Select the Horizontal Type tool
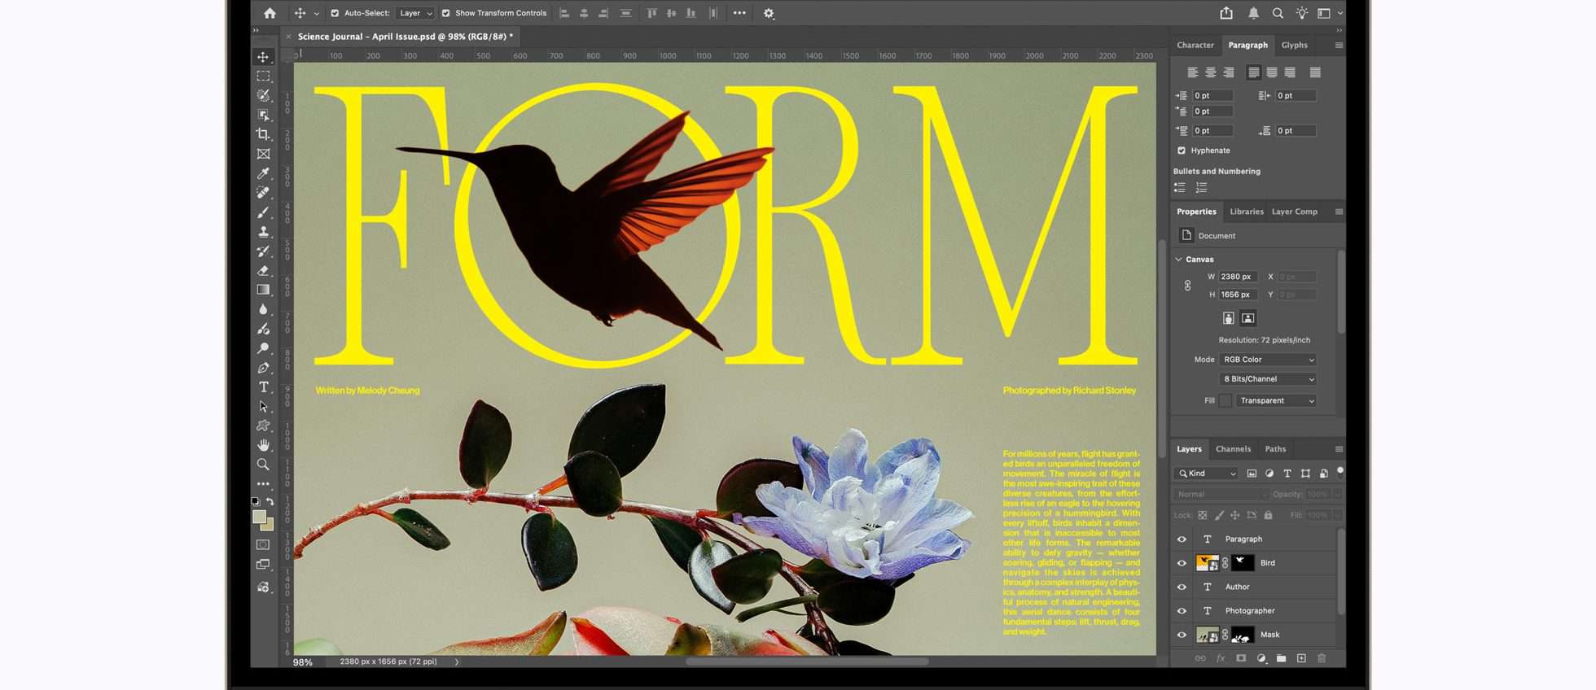Image resolution: width=1596 pixels, height=690 pixels. (x=263, y=387)
